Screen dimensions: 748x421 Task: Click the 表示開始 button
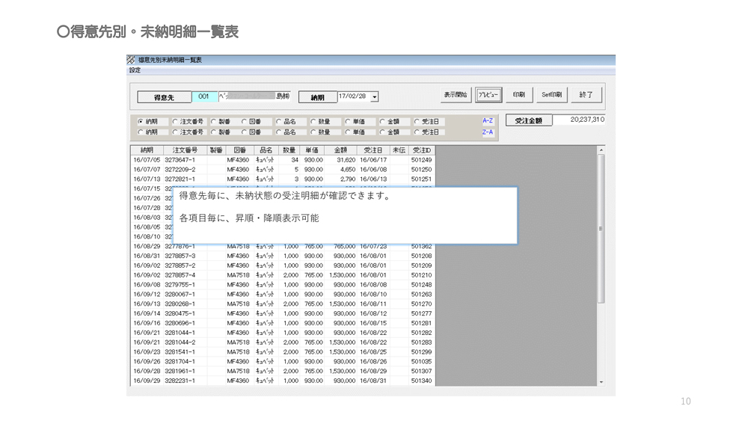456,94
